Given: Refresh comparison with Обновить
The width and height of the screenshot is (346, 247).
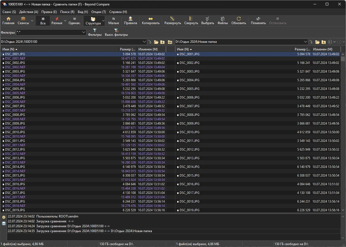Looking at the screenshot, I should click(239, 21).
